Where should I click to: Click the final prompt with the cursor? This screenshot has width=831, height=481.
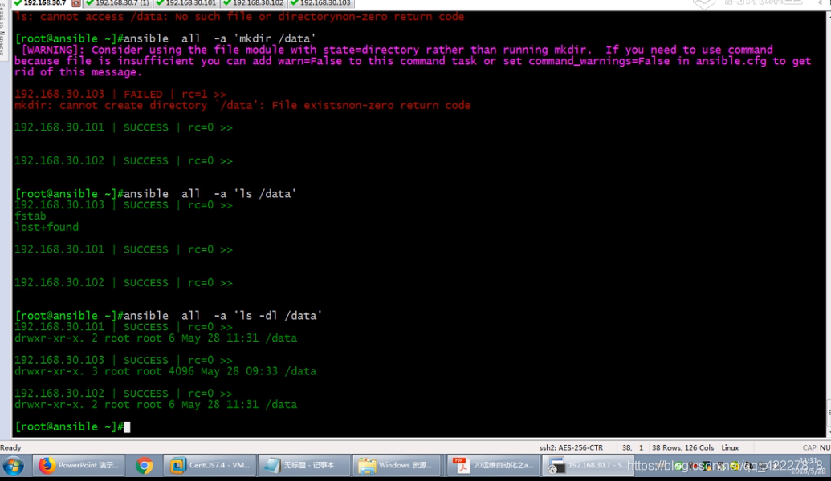coord(72,426)
